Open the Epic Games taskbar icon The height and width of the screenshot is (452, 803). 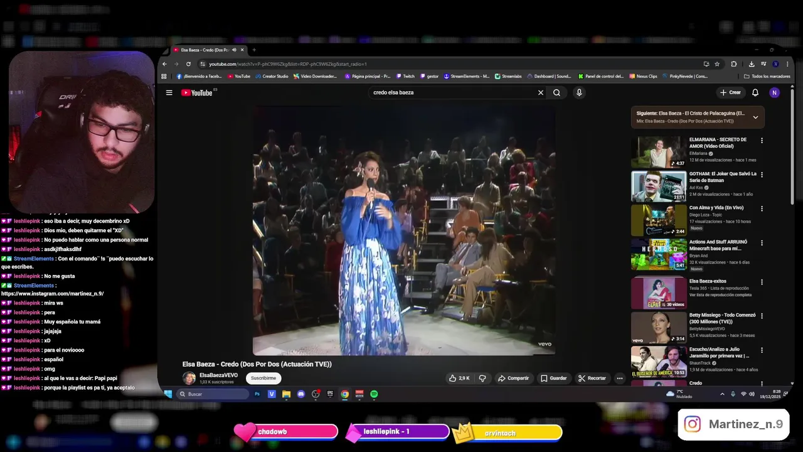click(x=330, y=394)
